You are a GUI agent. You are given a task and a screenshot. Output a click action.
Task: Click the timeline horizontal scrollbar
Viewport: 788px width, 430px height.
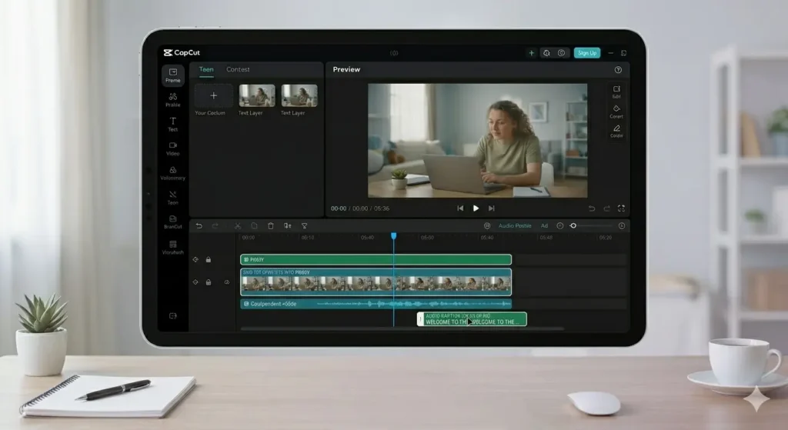click(402, 329)
